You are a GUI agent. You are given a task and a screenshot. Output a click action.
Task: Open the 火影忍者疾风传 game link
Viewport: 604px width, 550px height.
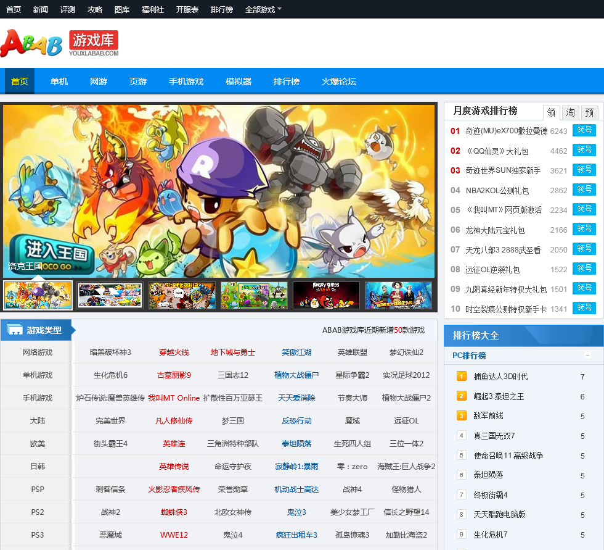[174, 489]
